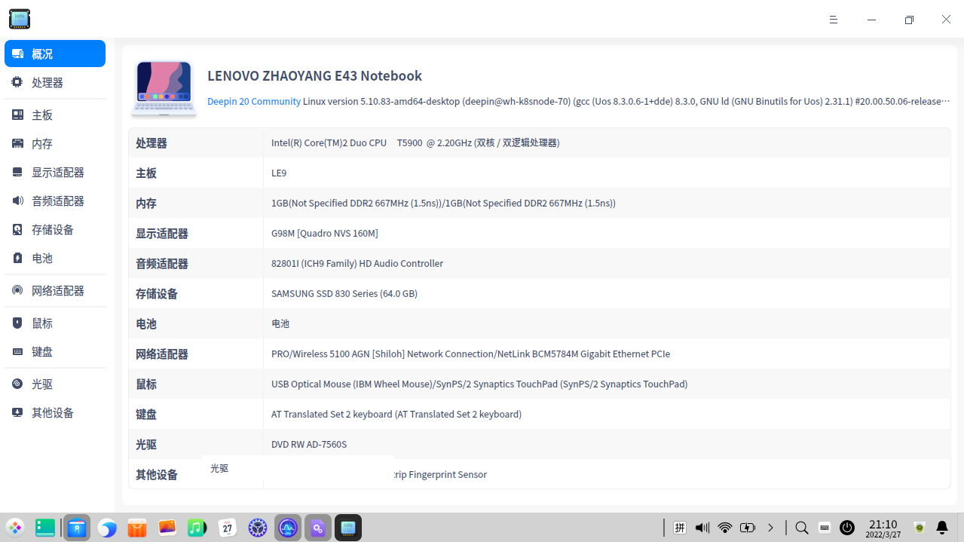Follow the Deepin 20 Community link
Viewport: 964px width, 542px height.
tap(254, 101)
